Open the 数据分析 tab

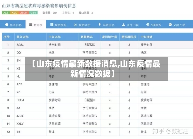(x=82, y=24)
